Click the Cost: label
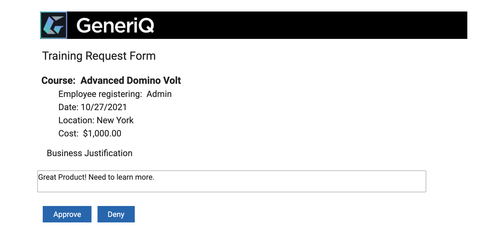The width and height of the screenshot is (498, 252). tap(68, 133)
